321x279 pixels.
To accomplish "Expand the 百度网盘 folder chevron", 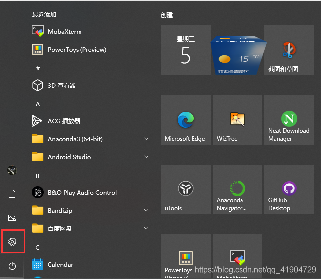I will (146, 228).
